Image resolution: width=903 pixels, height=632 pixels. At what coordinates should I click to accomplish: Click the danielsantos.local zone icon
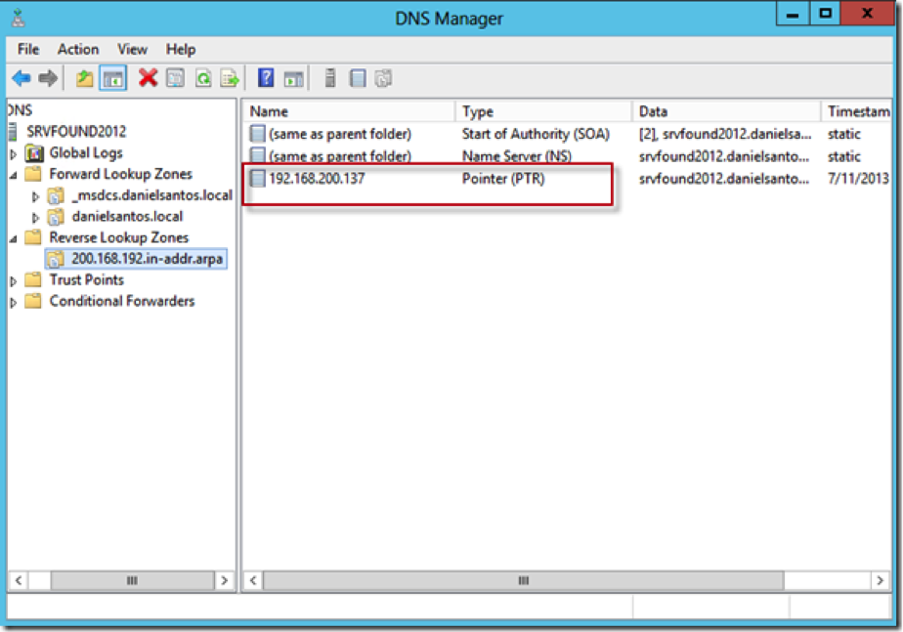[56, 217]
